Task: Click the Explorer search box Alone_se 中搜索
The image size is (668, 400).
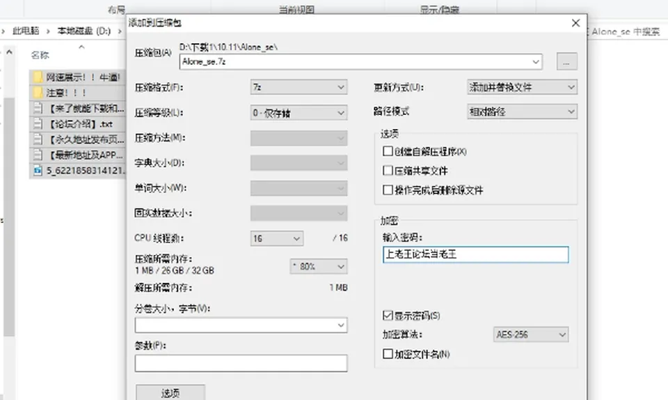Action: pyautogui.click(x=626, y=31)
